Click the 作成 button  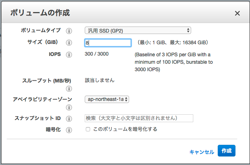pyautogui.click(x=226, y=151)
